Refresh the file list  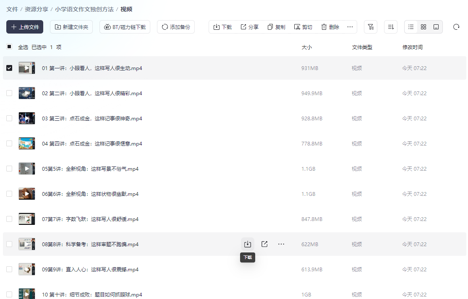[x=456, y=27]
